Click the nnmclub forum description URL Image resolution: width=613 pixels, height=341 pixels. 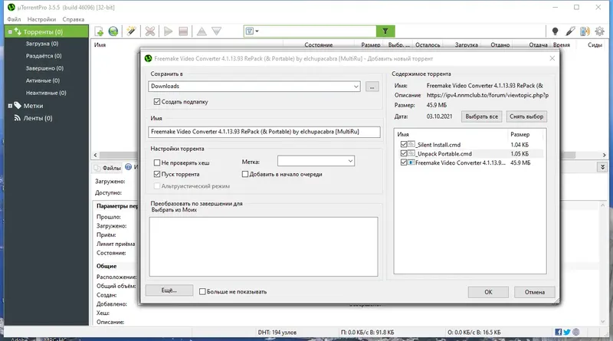coord(487,95)
